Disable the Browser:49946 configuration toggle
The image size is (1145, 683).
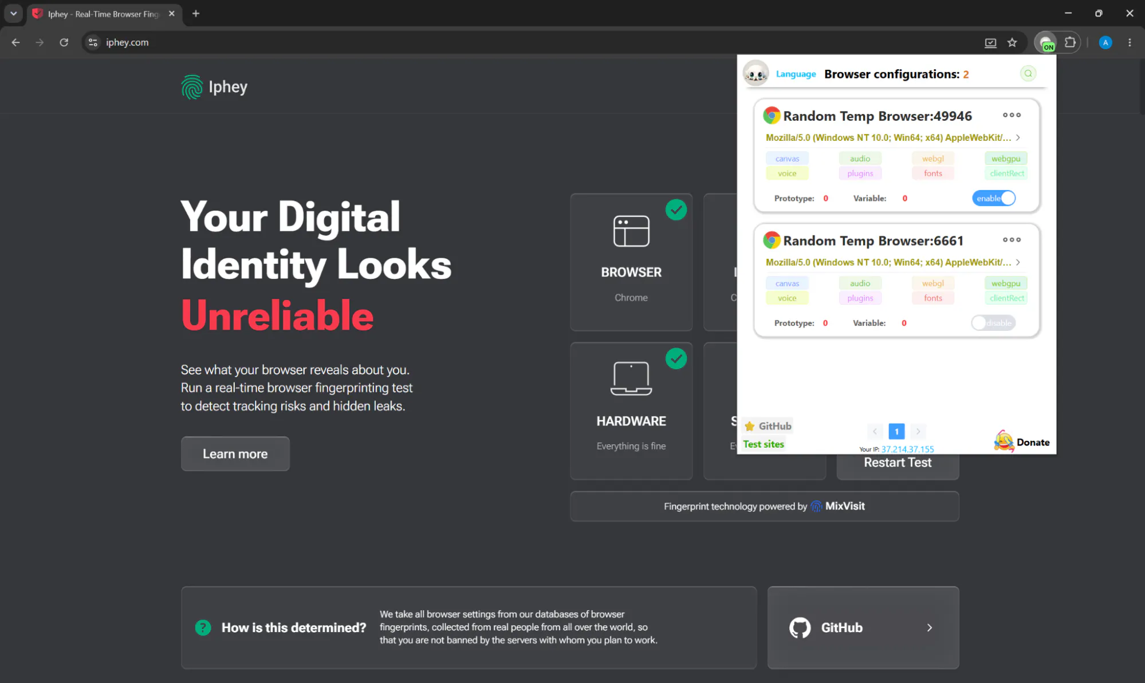point(993,198)
